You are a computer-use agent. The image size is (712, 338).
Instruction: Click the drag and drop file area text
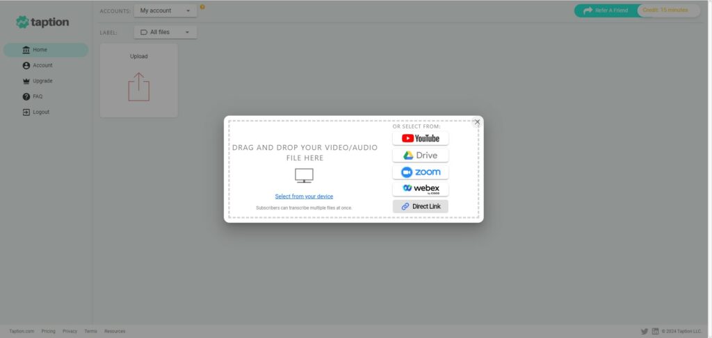pyautogui.click(x=305, y=153)
